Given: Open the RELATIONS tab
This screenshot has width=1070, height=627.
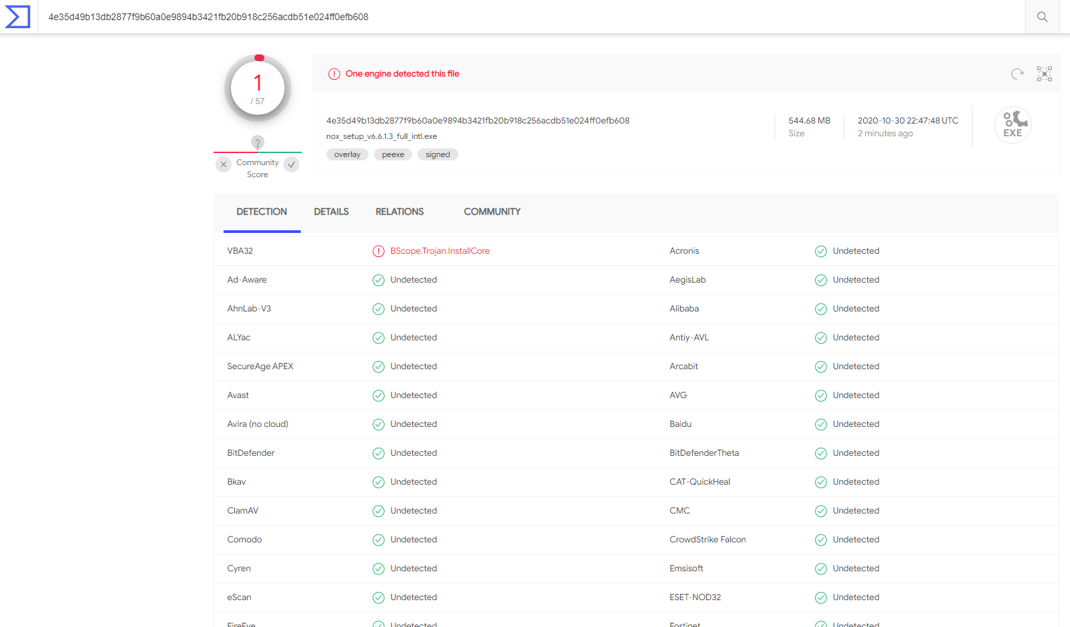Looking at the screenshot, I should (x=399, y=211).
